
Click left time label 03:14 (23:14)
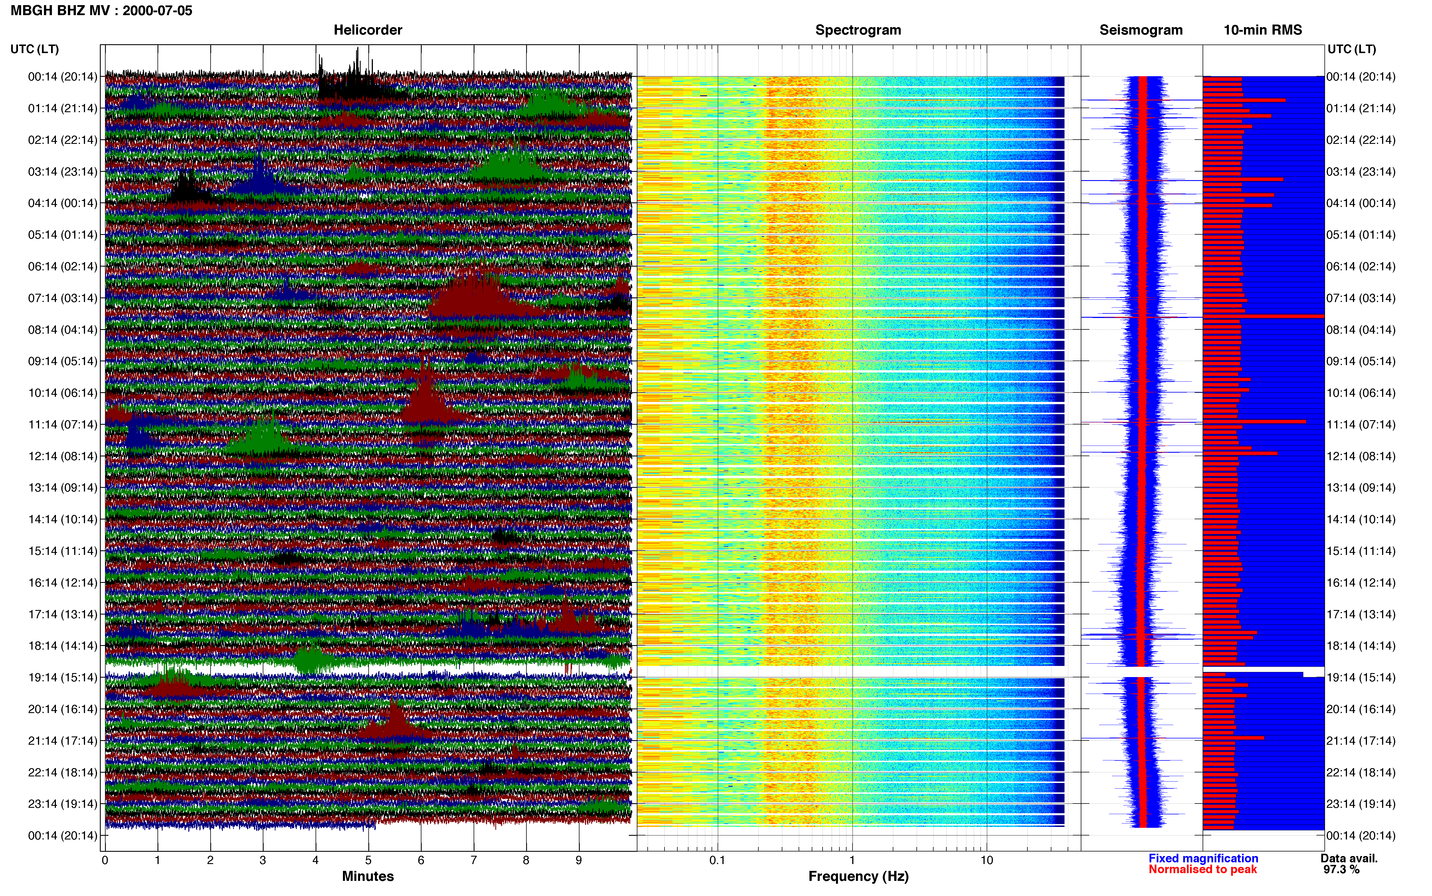pos(63,172)
